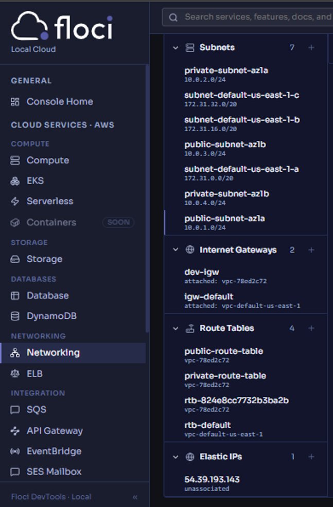Add a new route table
333x507 pixels.
coord(311,328)
